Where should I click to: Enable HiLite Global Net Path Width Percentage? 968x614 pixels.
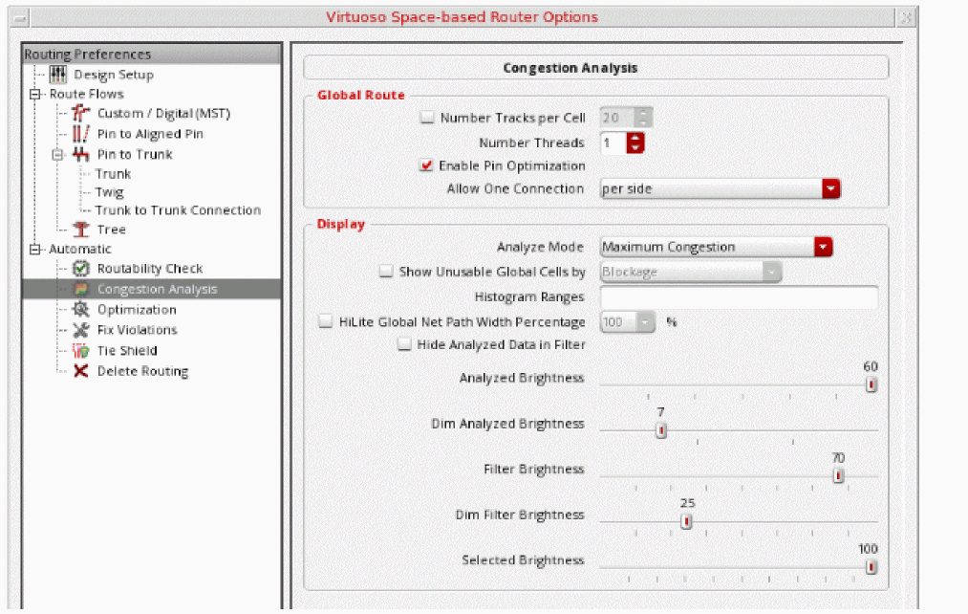click(x=325, y=321)
